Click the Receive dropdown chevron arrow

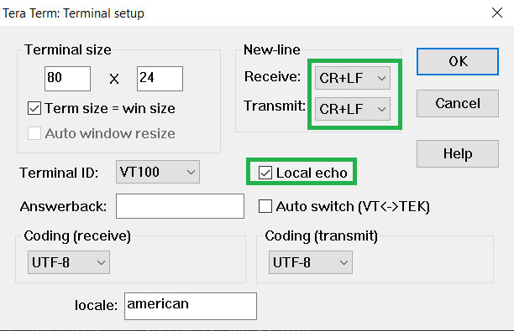[381, 78]
